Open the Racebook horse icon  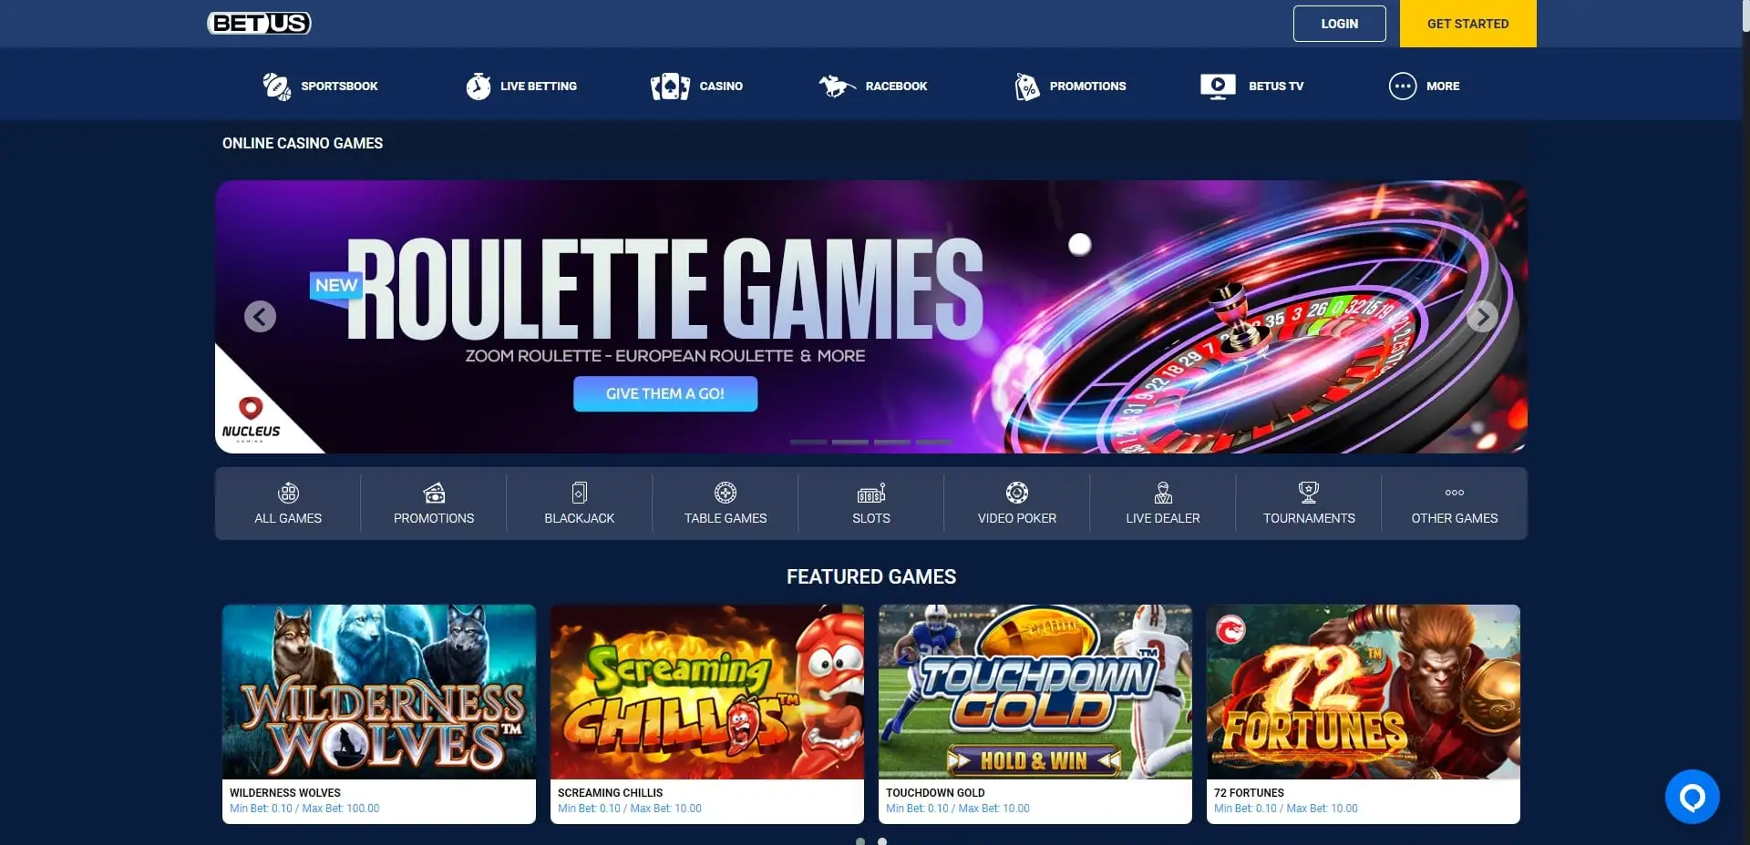(x=836, y=86)
